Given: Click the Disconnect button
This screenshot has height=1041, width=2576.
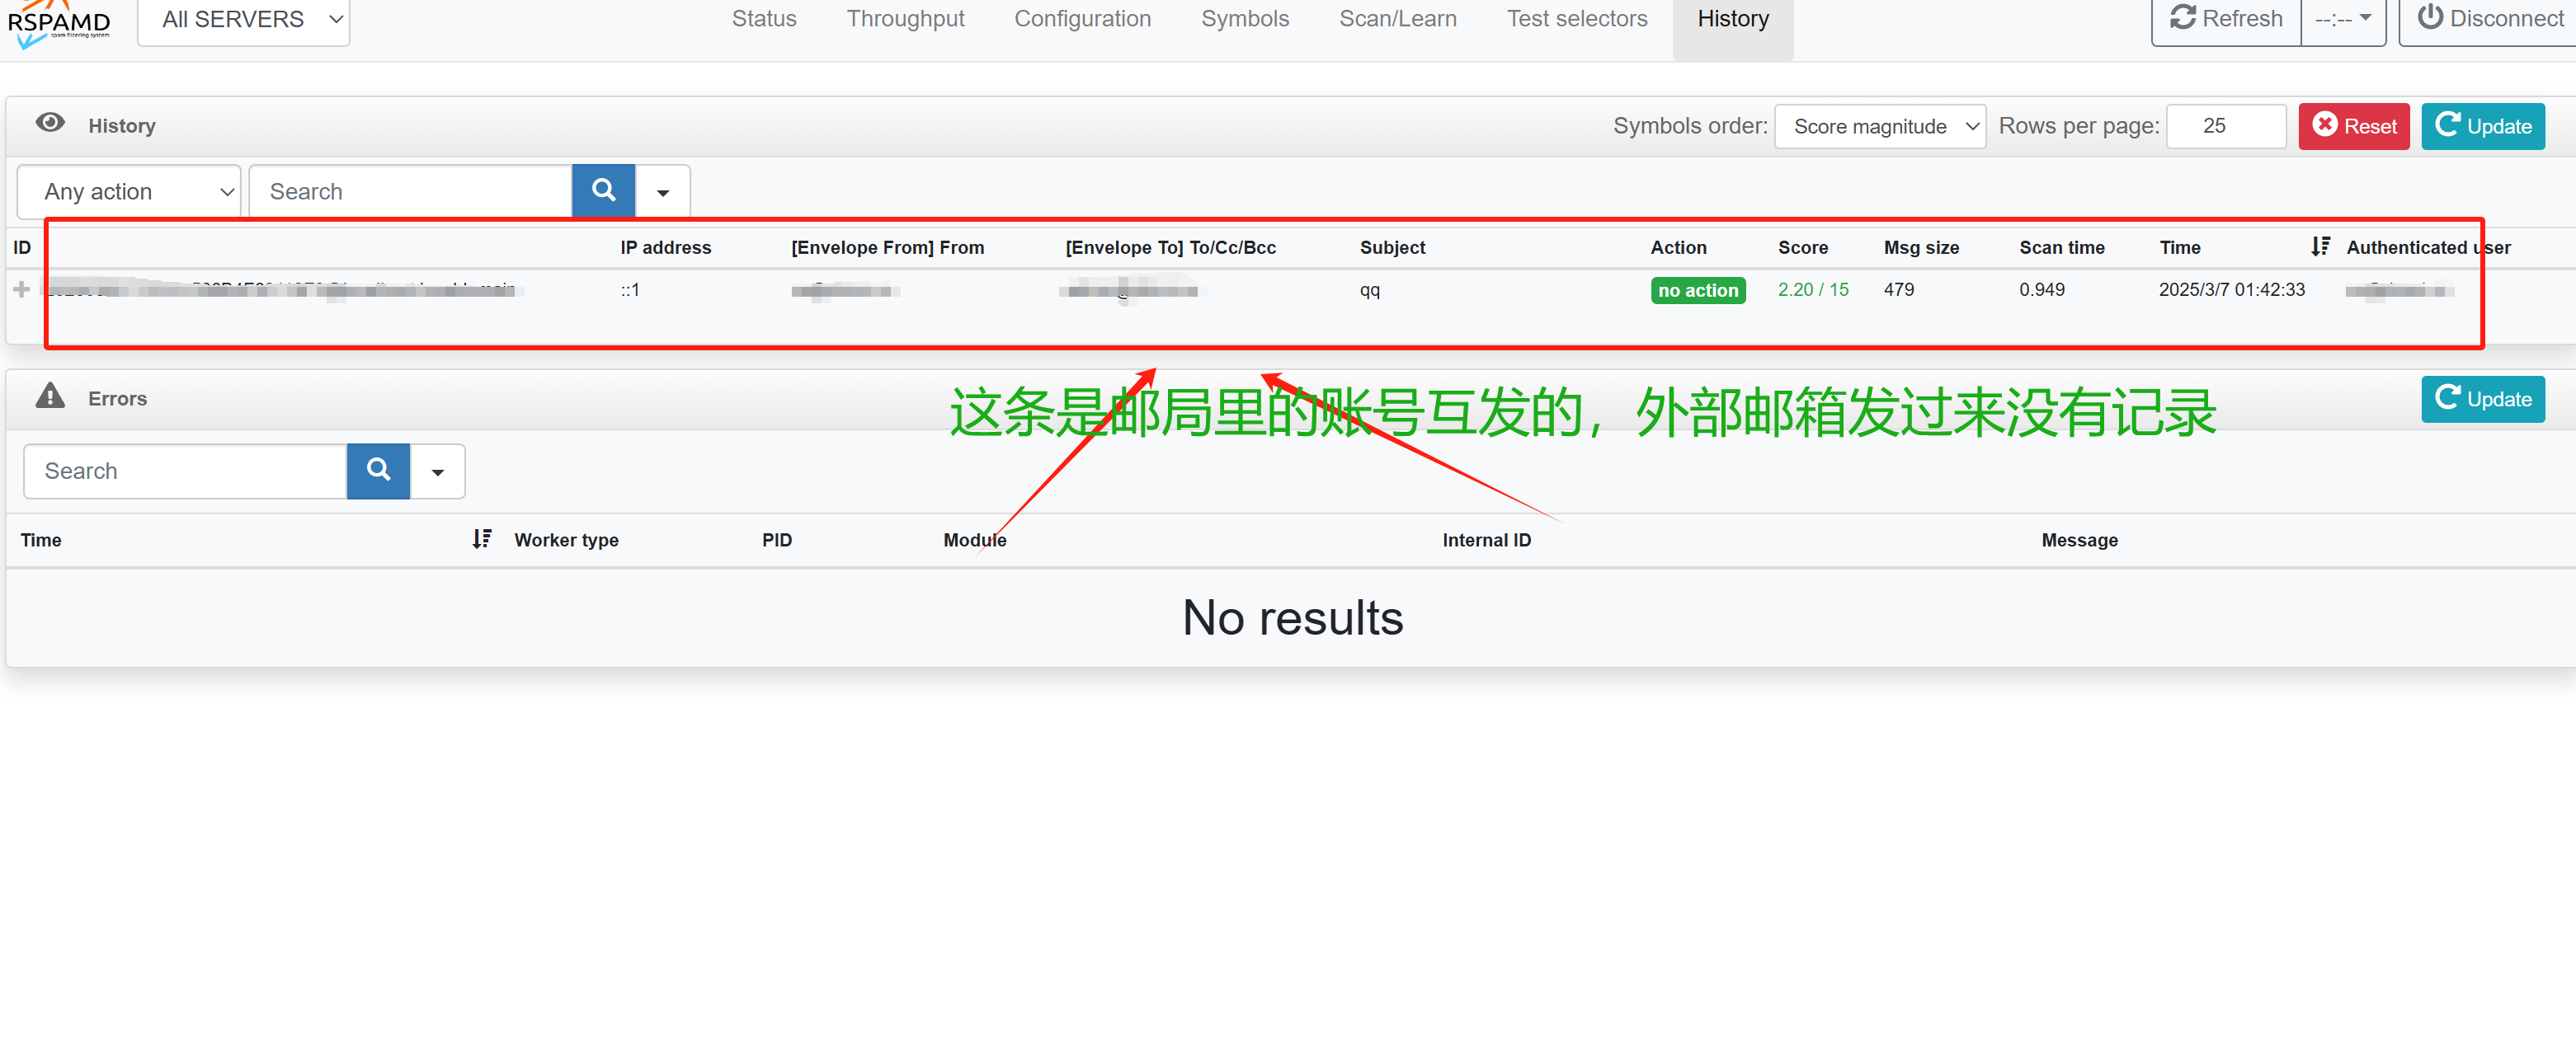Looking at the screenshot, I should 2489,19.
